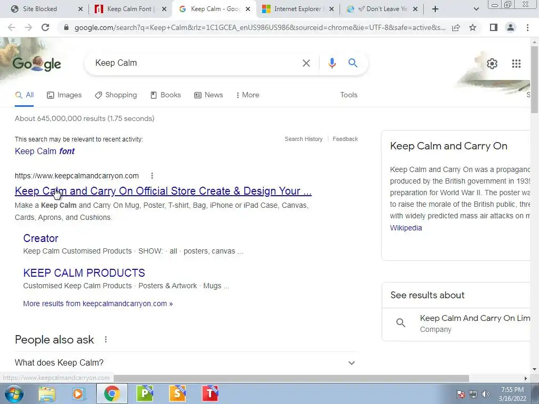Open green P app in taskbar
This screenshot has height=404, width=539.
coord(145,393)
